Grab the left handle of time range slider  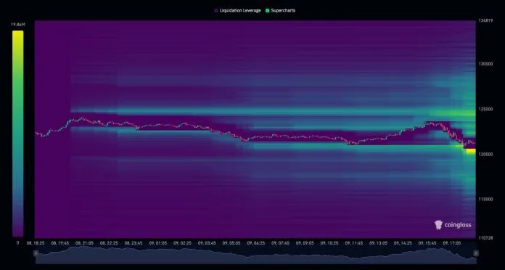(x=36, y=253)
